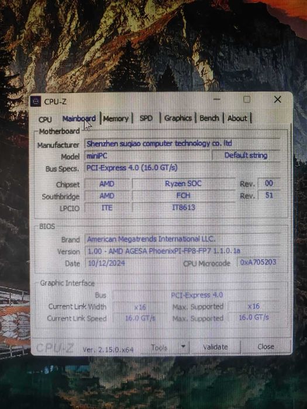Close CPU-Z with the X icon
Screen dimensions: 307x409
coord(278,99)
